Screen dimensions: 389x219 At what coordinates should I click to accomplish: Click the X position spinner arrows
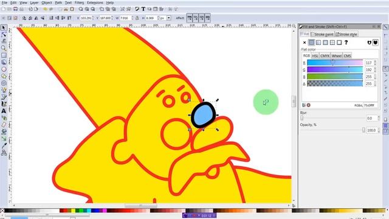click(x=93, y=18)
